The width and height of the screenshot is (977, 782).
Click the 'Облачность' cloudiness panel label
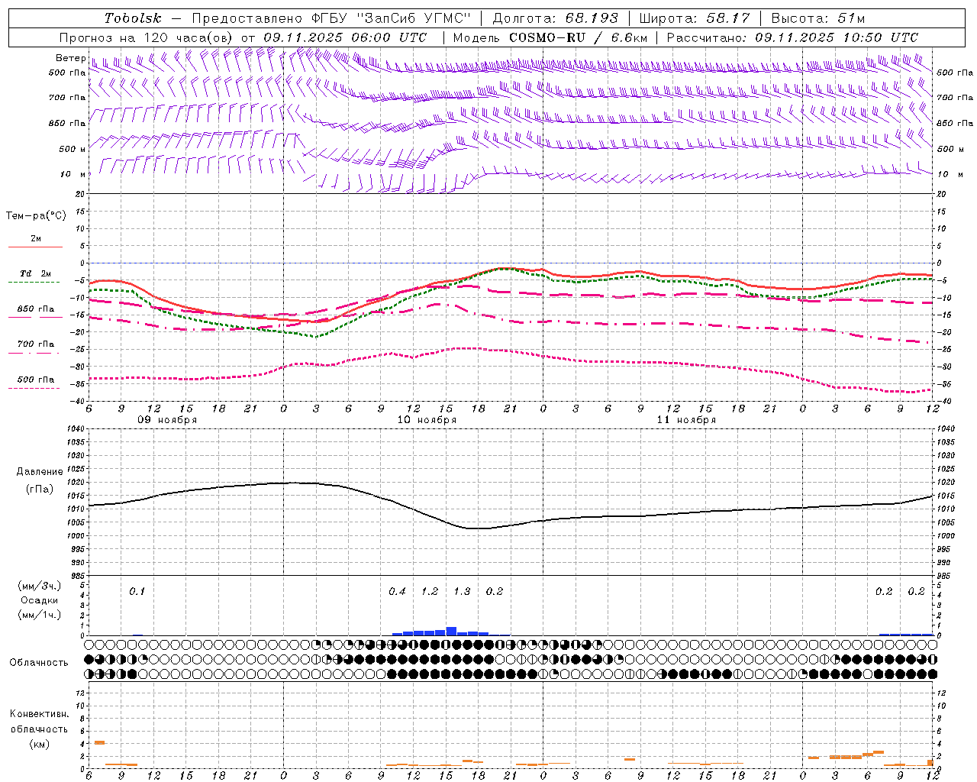coord(38,663)
